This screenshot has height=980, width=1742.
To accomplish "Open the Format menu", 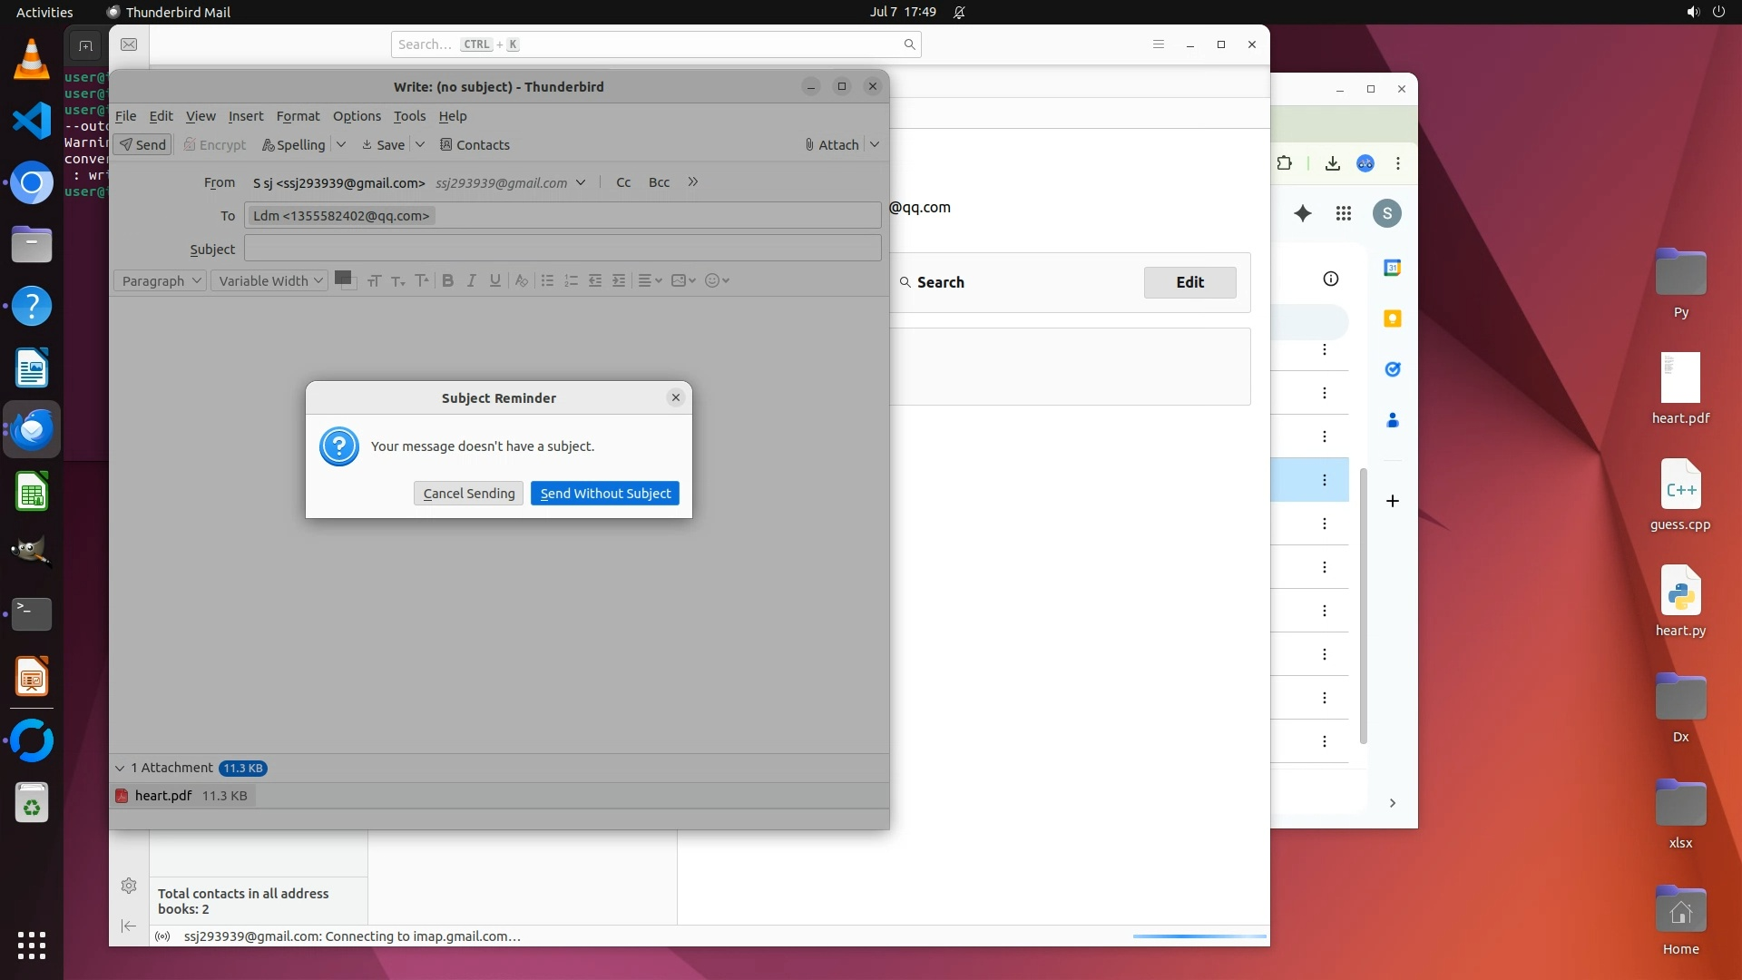I will [298, 116].
